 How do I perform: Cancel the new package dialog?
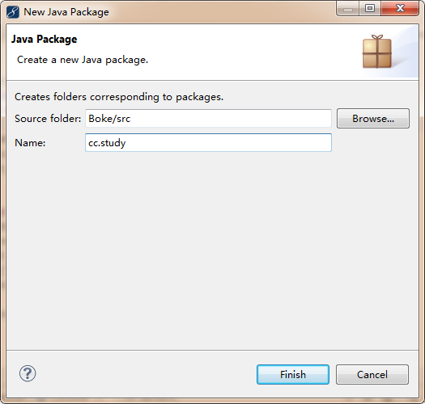tap(372, 374)
